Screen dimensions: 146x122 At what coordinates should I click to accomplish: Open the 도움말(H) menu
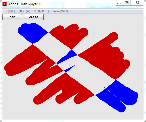(x=60, y=11)
